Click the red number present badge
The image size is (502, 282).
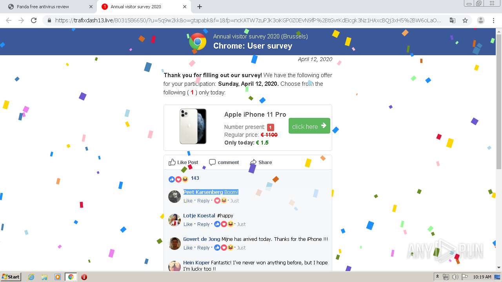(271, 127)
